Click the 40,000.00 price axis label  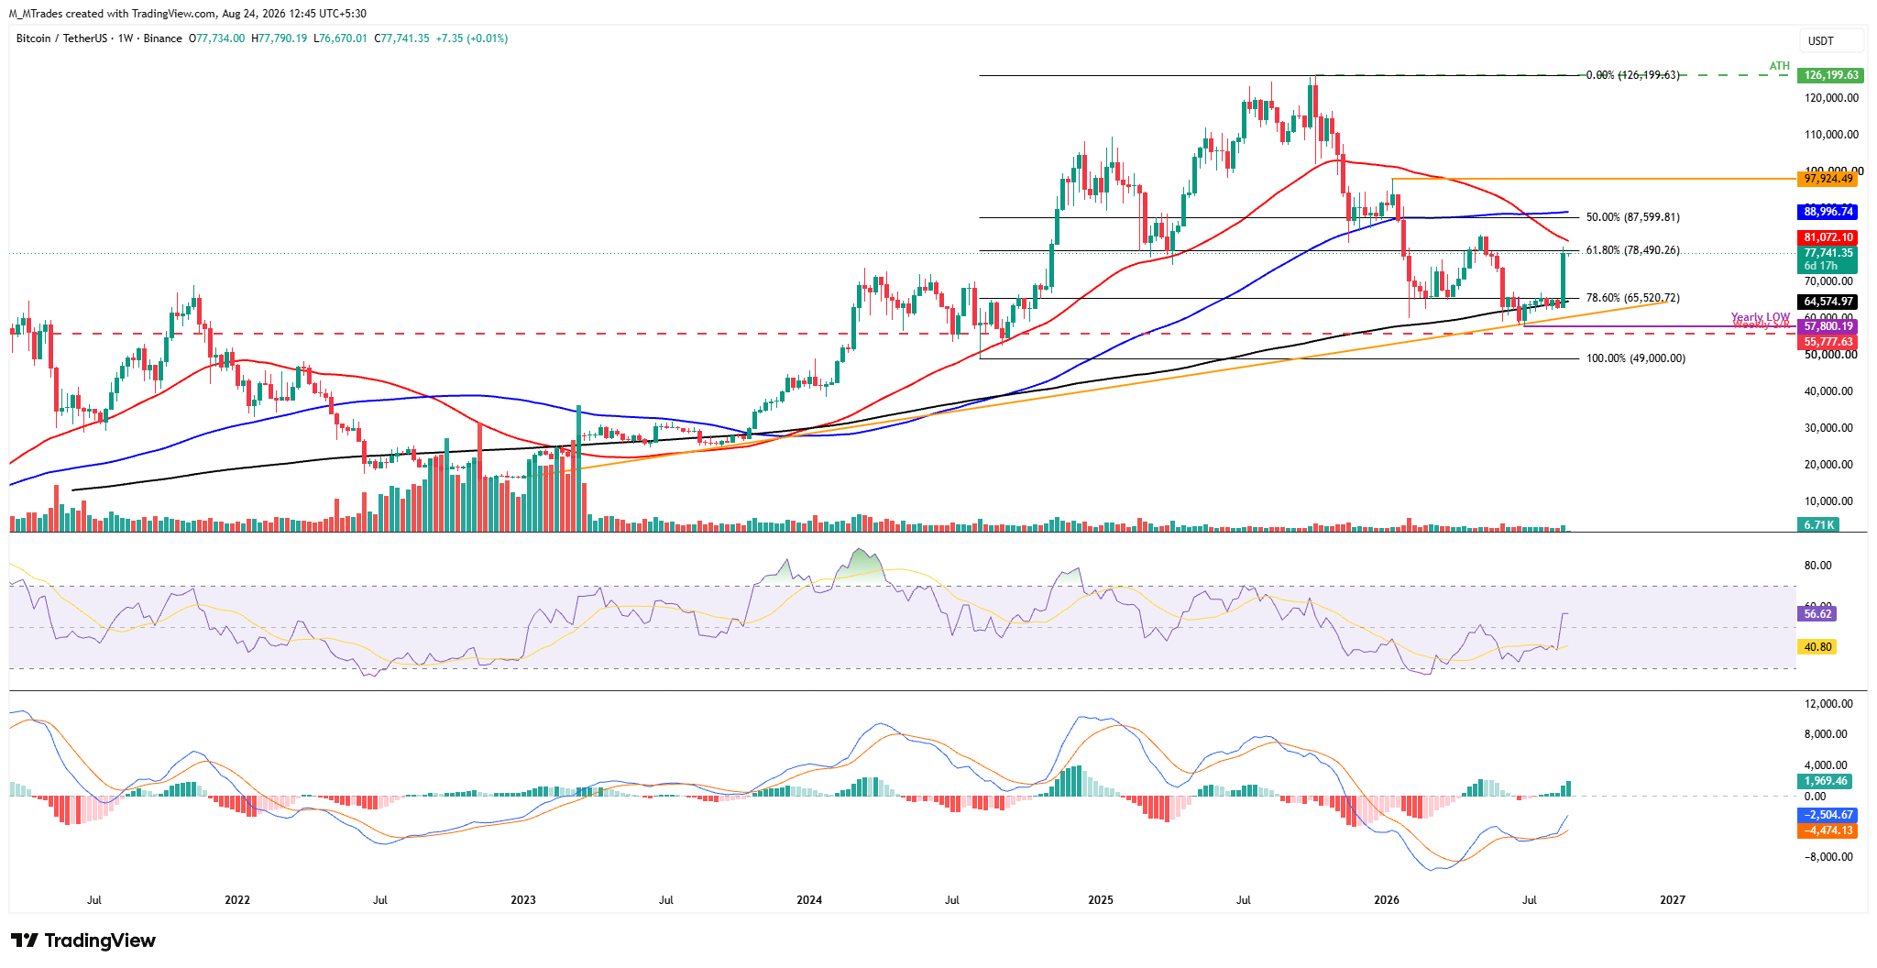click(x=1829, y=391)
